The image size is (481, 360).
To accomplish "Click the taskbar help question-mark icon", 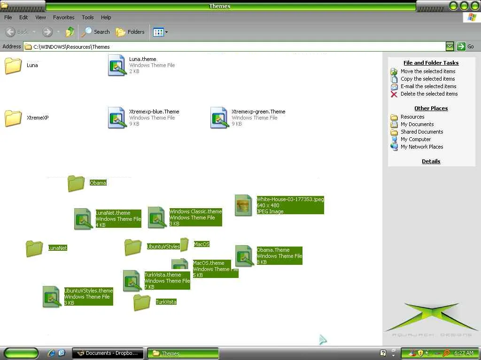I will (383, 353).
